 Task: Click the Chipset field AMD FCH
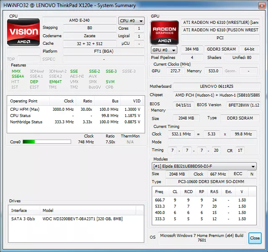(217, 95)
